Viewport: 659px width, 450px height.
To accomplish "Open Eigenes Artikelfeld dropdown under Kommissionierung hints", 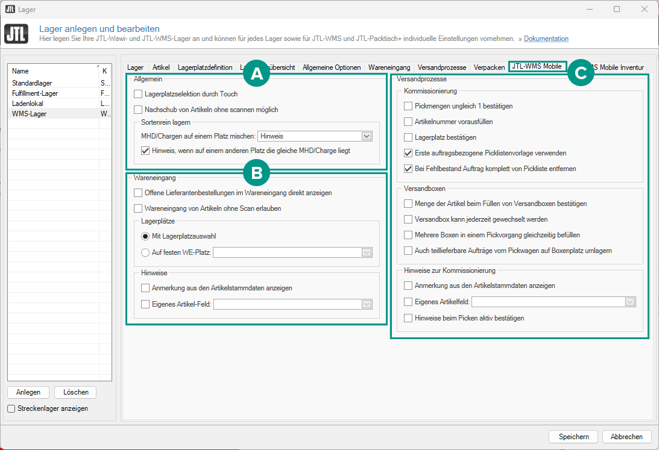I will (630, 302).
